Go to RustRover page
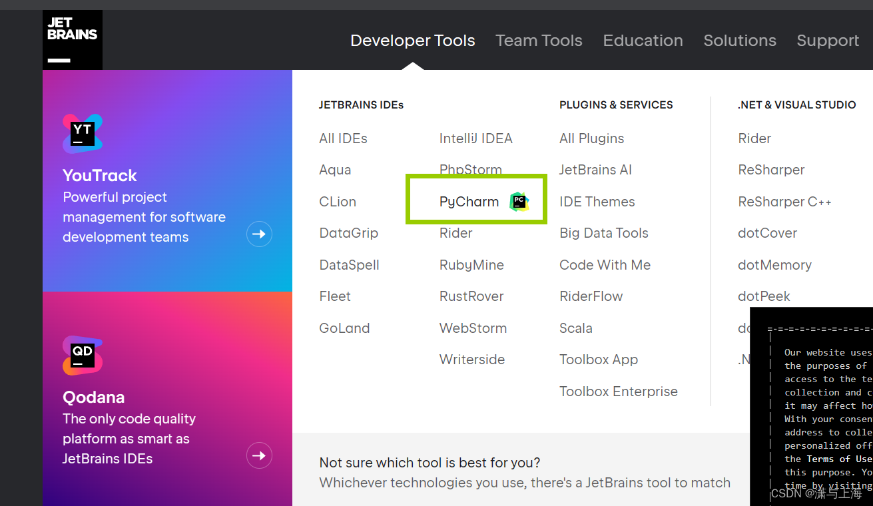 point(471,296)
